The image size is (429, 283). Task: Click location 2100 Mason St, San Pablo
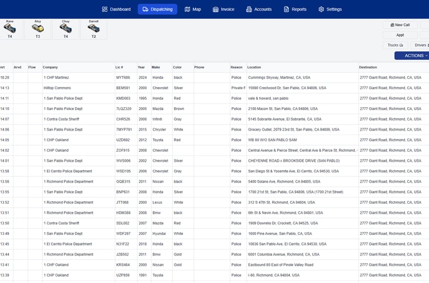tap(283, 109)
